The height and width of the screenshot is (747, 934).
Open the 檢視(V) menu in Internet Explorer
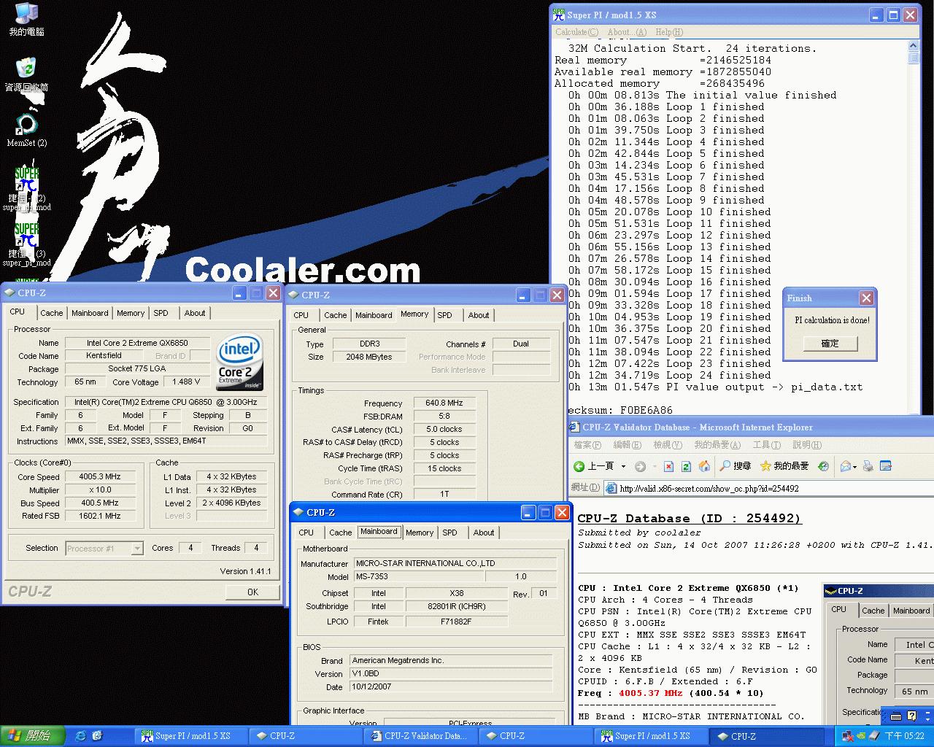[x=668, y=445]
